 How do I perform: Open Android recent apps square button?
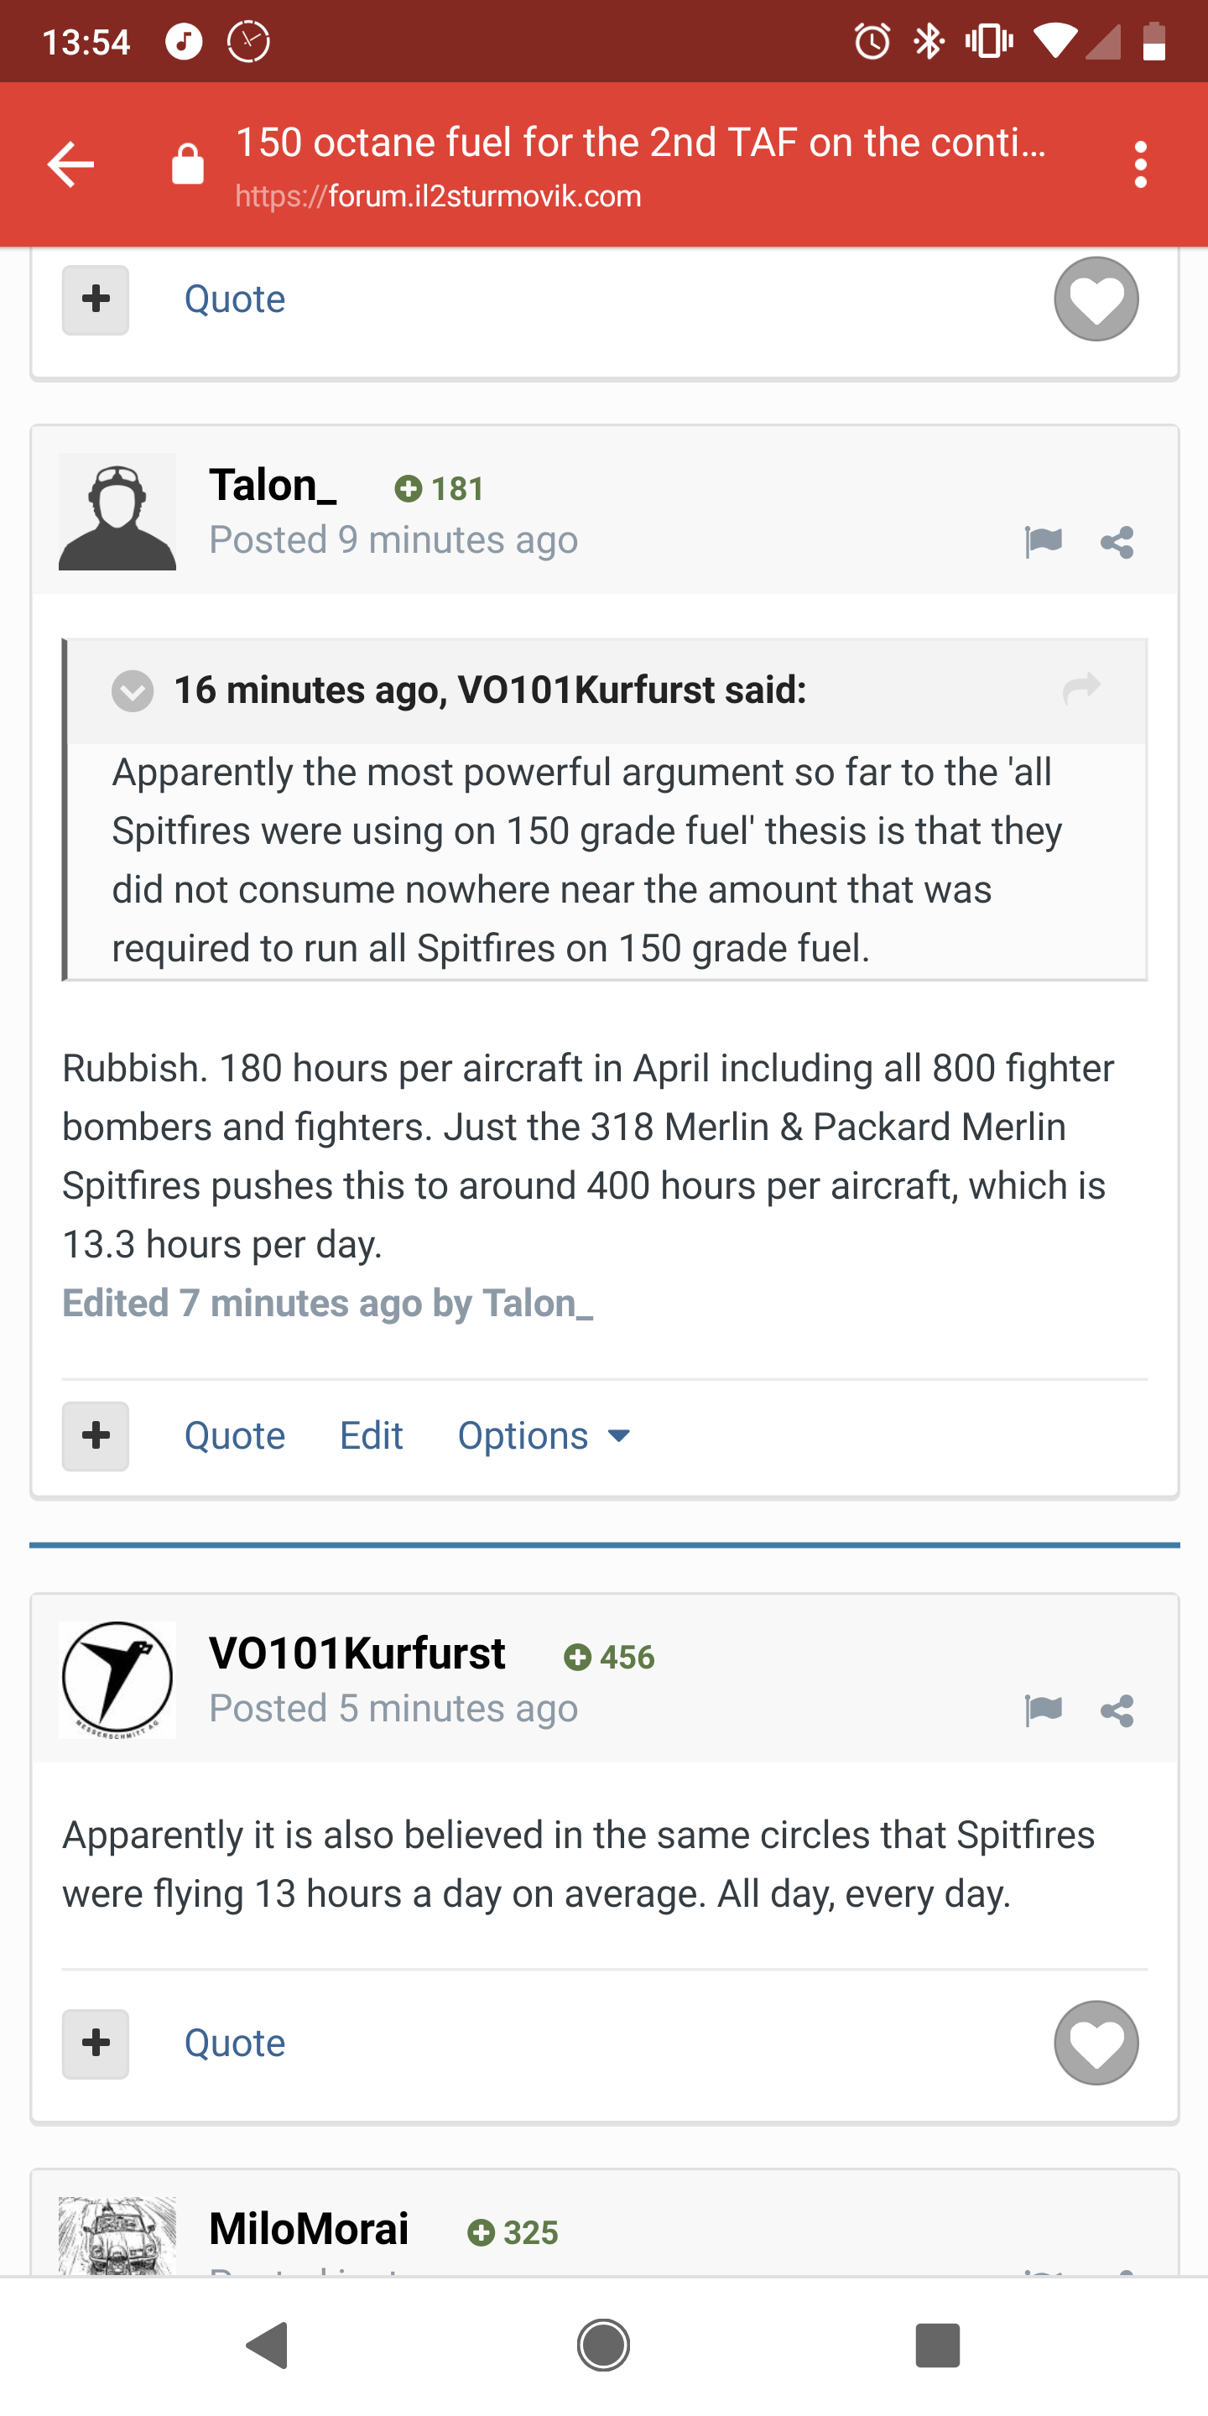(x=937, y=2345)
